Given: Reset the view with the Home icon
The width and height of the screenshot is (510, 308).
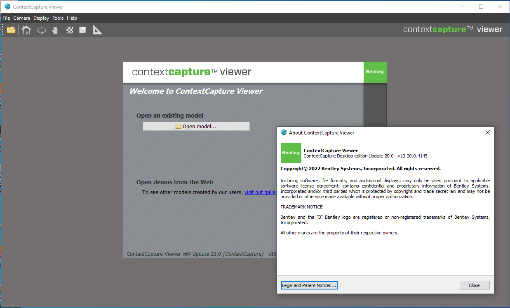Looking at the screenshot, I should 26,30.
